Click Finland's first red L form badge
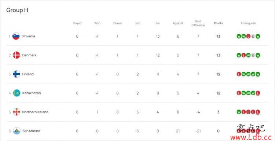 [x=239, y=74]
